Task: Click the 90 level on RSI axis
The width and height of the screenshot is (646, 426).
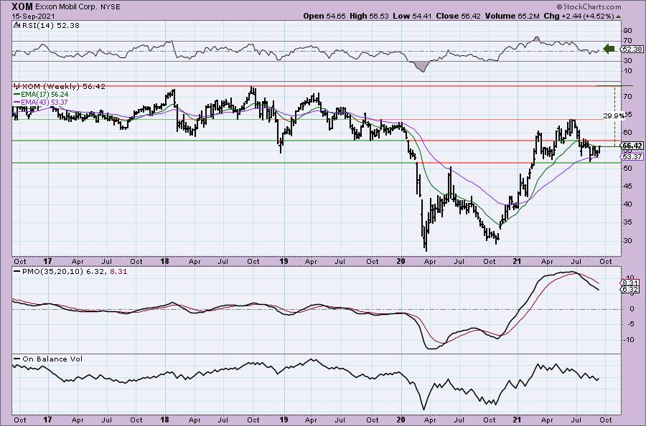Action: 628,30
